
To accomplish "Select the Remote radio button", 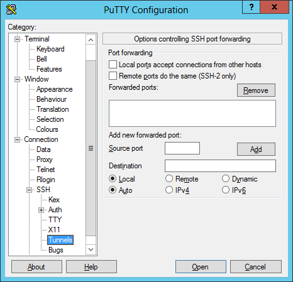I will coord(169,178).
